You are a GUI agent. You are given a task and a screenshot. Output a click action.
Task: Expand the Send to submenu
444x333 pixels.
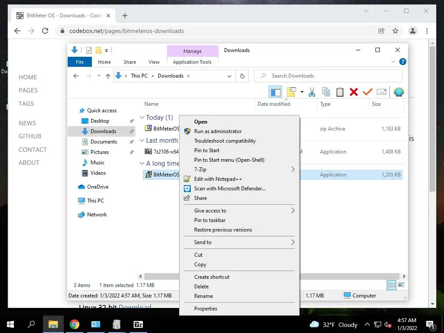[x=293, y=242]
